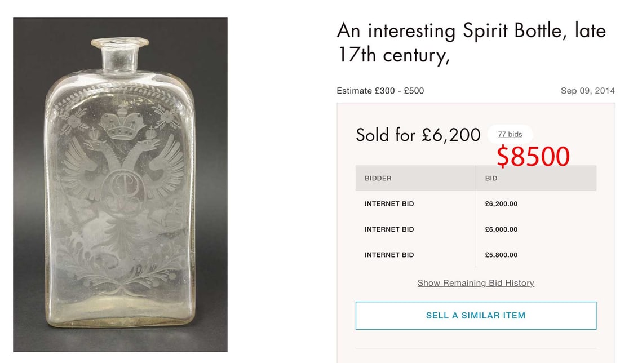
Task: Click the BIDDER column header
Action: point(379,178)
